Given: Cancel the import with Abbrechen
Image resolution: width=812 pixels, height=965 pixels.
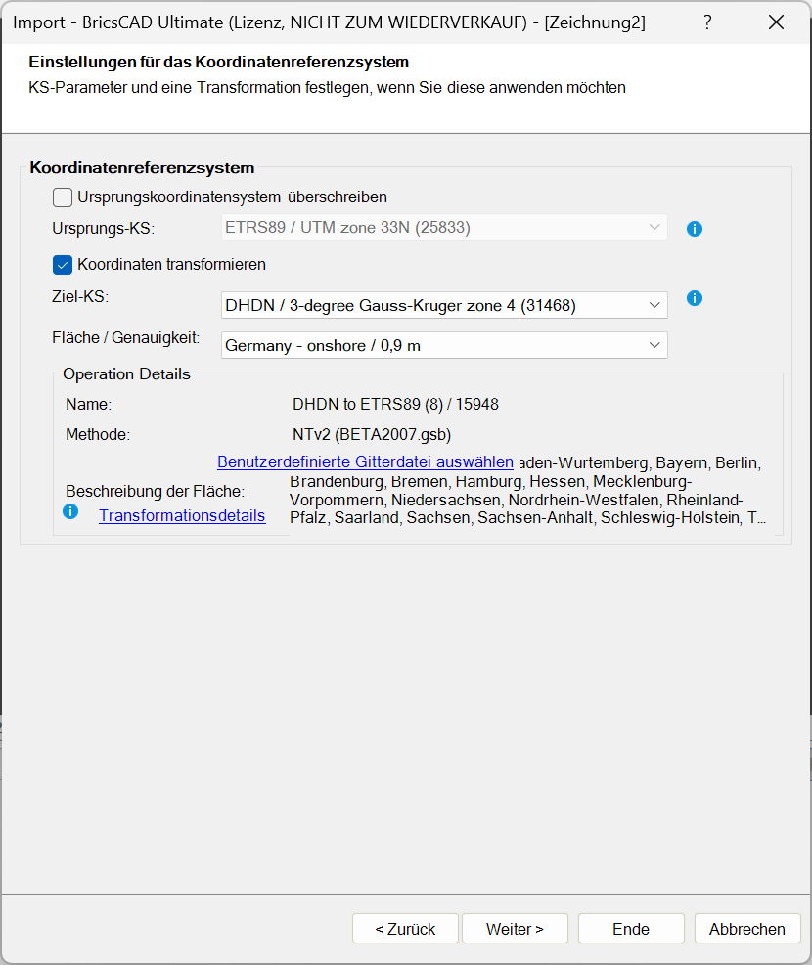Looking at the screenshot, I should pyautogui.click(x=747, y=928).
